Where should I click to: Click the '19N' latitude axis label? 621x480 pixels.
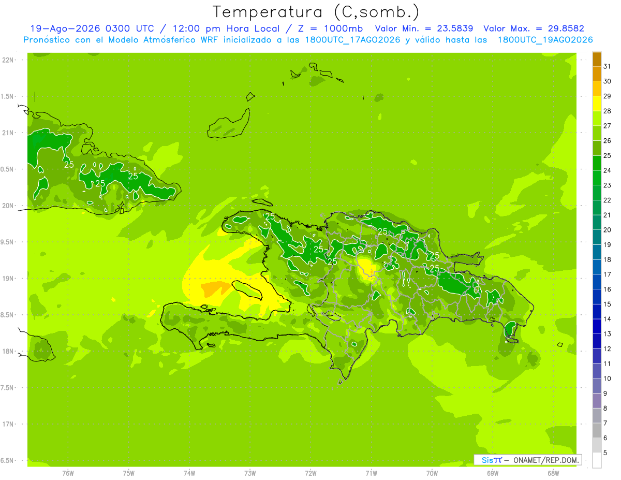pos(8,278)
